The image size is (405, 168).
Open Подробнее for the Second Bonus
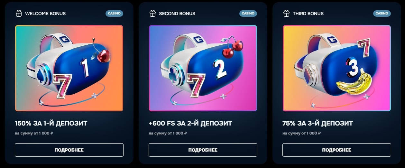point(203,150)
